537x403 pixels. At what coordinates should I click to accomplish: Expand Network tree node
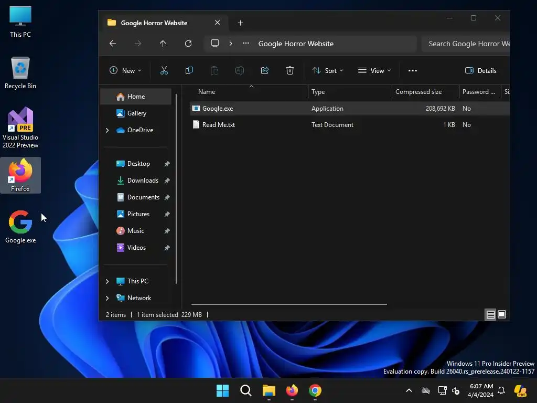107,298
